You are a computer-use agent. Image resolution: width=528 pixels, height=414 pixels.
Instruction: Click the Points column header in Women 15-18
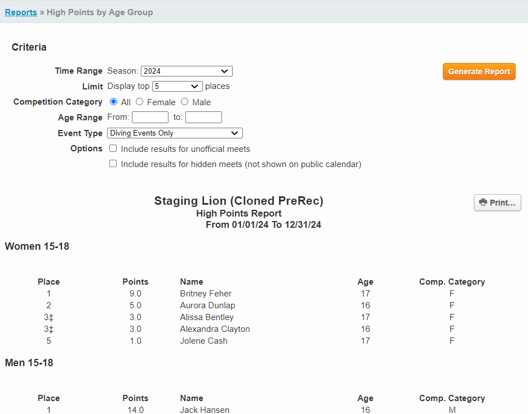click(135, 282)
